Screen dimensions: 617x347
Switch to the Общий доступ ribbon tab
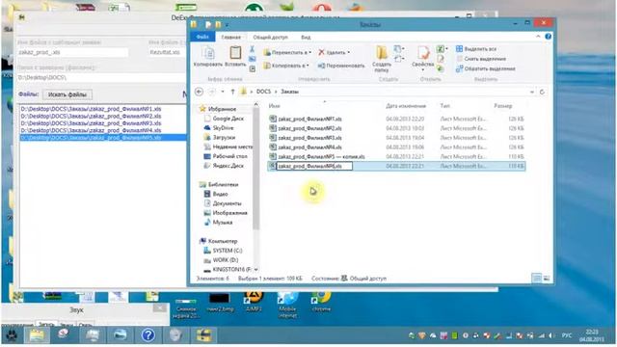pos(270,37)
